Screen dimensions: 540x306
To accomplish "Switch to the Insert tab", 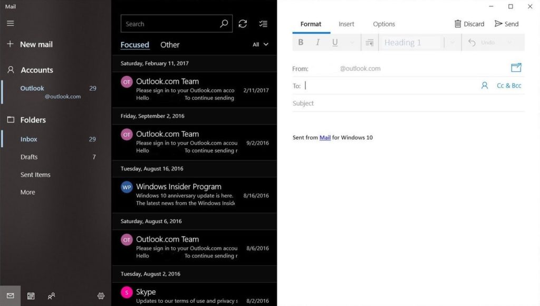I will (x=346, y=24).
